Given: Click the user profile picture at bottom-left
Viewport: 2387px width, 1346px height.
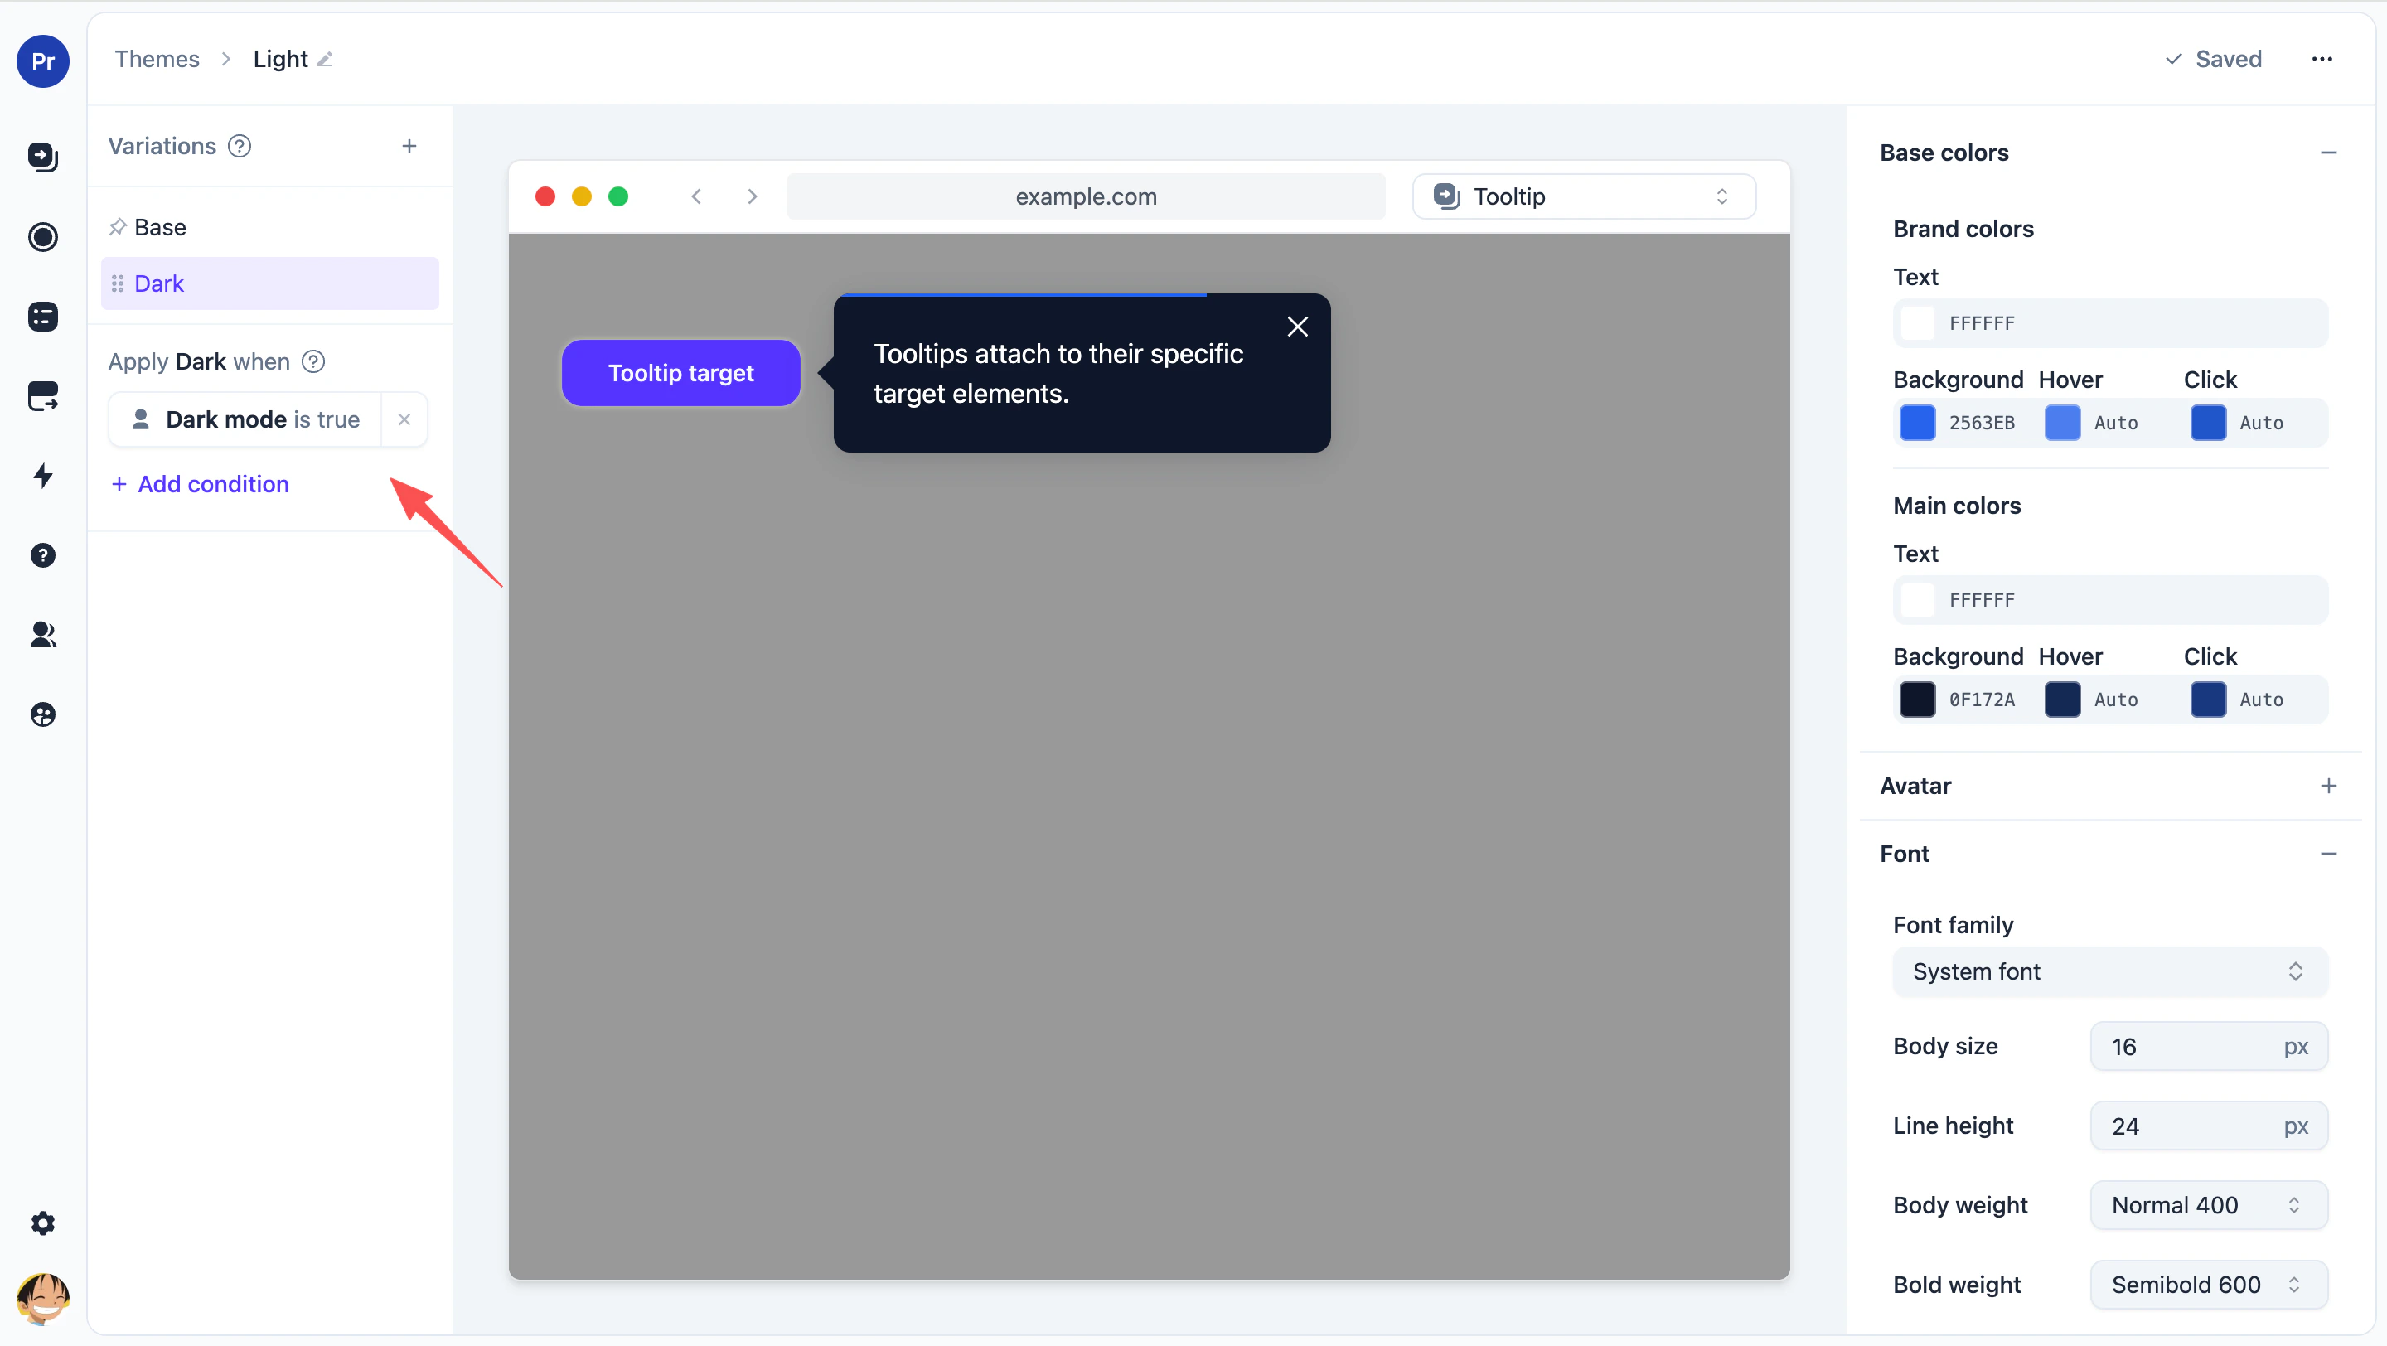Looking at the screenshot, I should pos(42,1299).
